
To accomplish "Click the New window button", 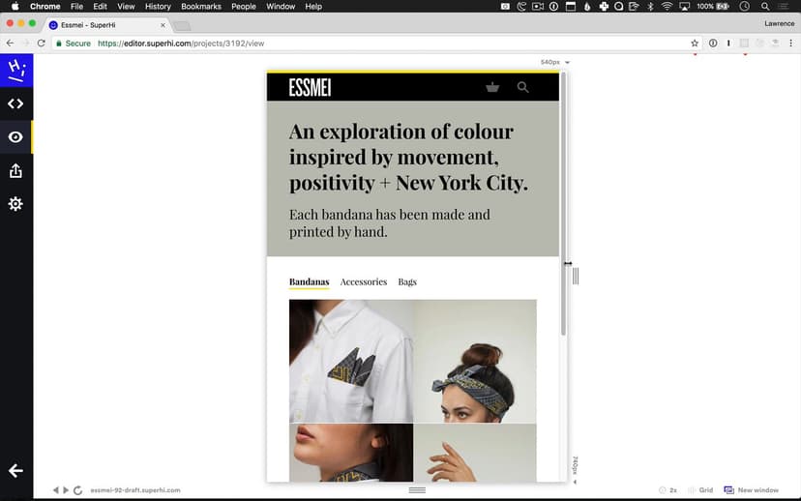I will [x=751, y=490].
